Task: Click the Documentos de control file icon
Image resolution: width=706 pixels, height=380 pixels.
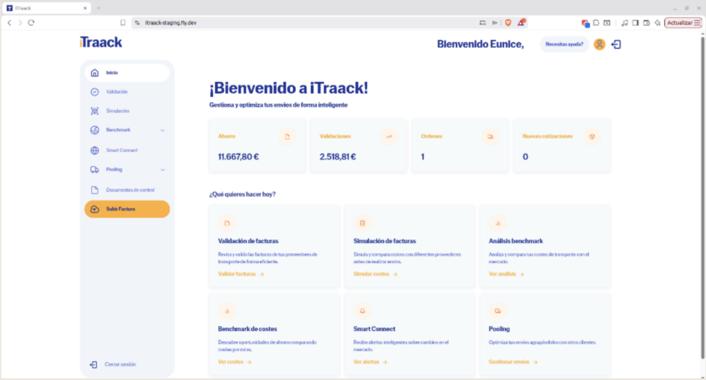Action: [94, 190]
